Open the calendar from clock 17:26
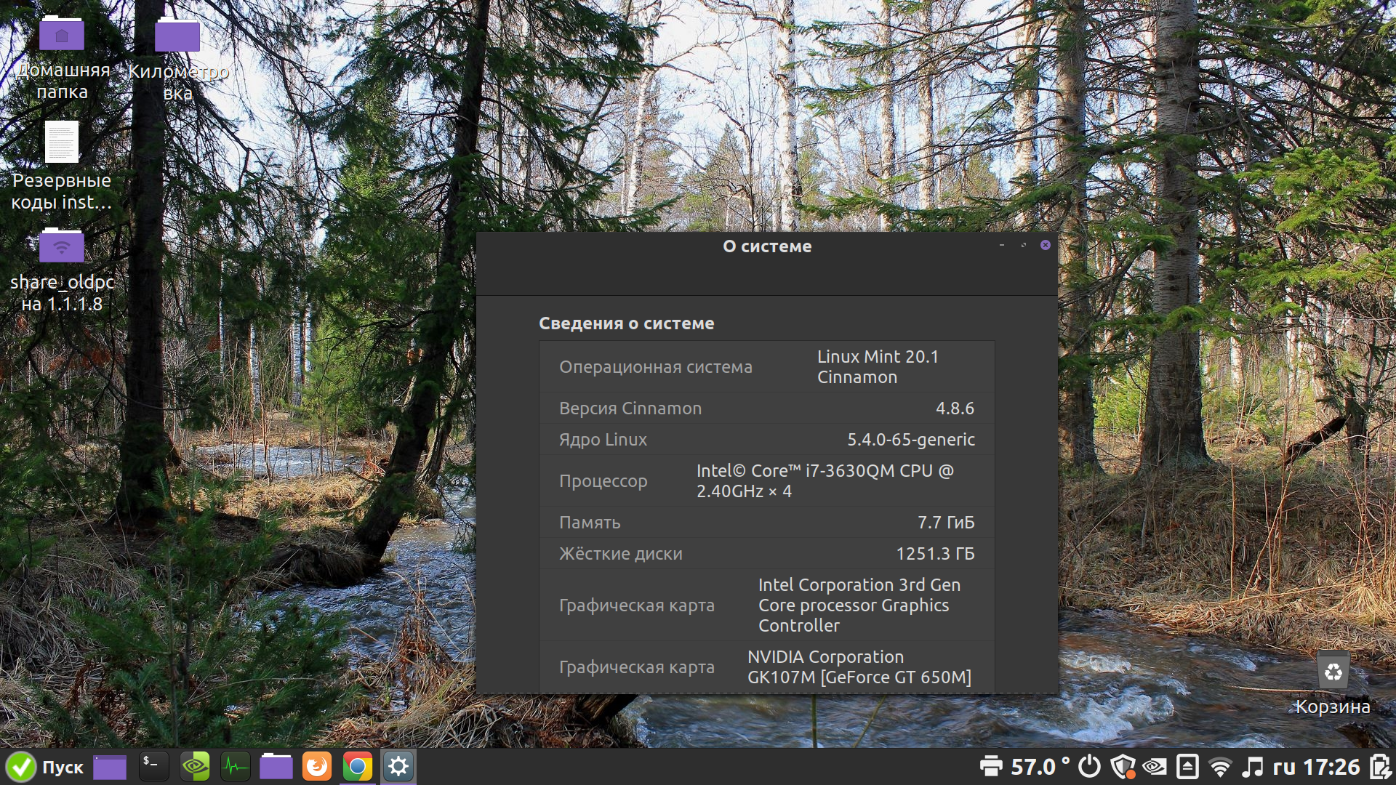Screen dimensions: 1396x785 point(1331,767)
